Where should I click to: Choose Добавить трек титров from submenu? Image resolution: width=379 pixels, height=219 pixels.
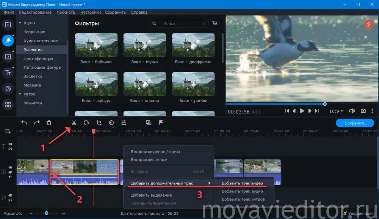tap(243, 199)
